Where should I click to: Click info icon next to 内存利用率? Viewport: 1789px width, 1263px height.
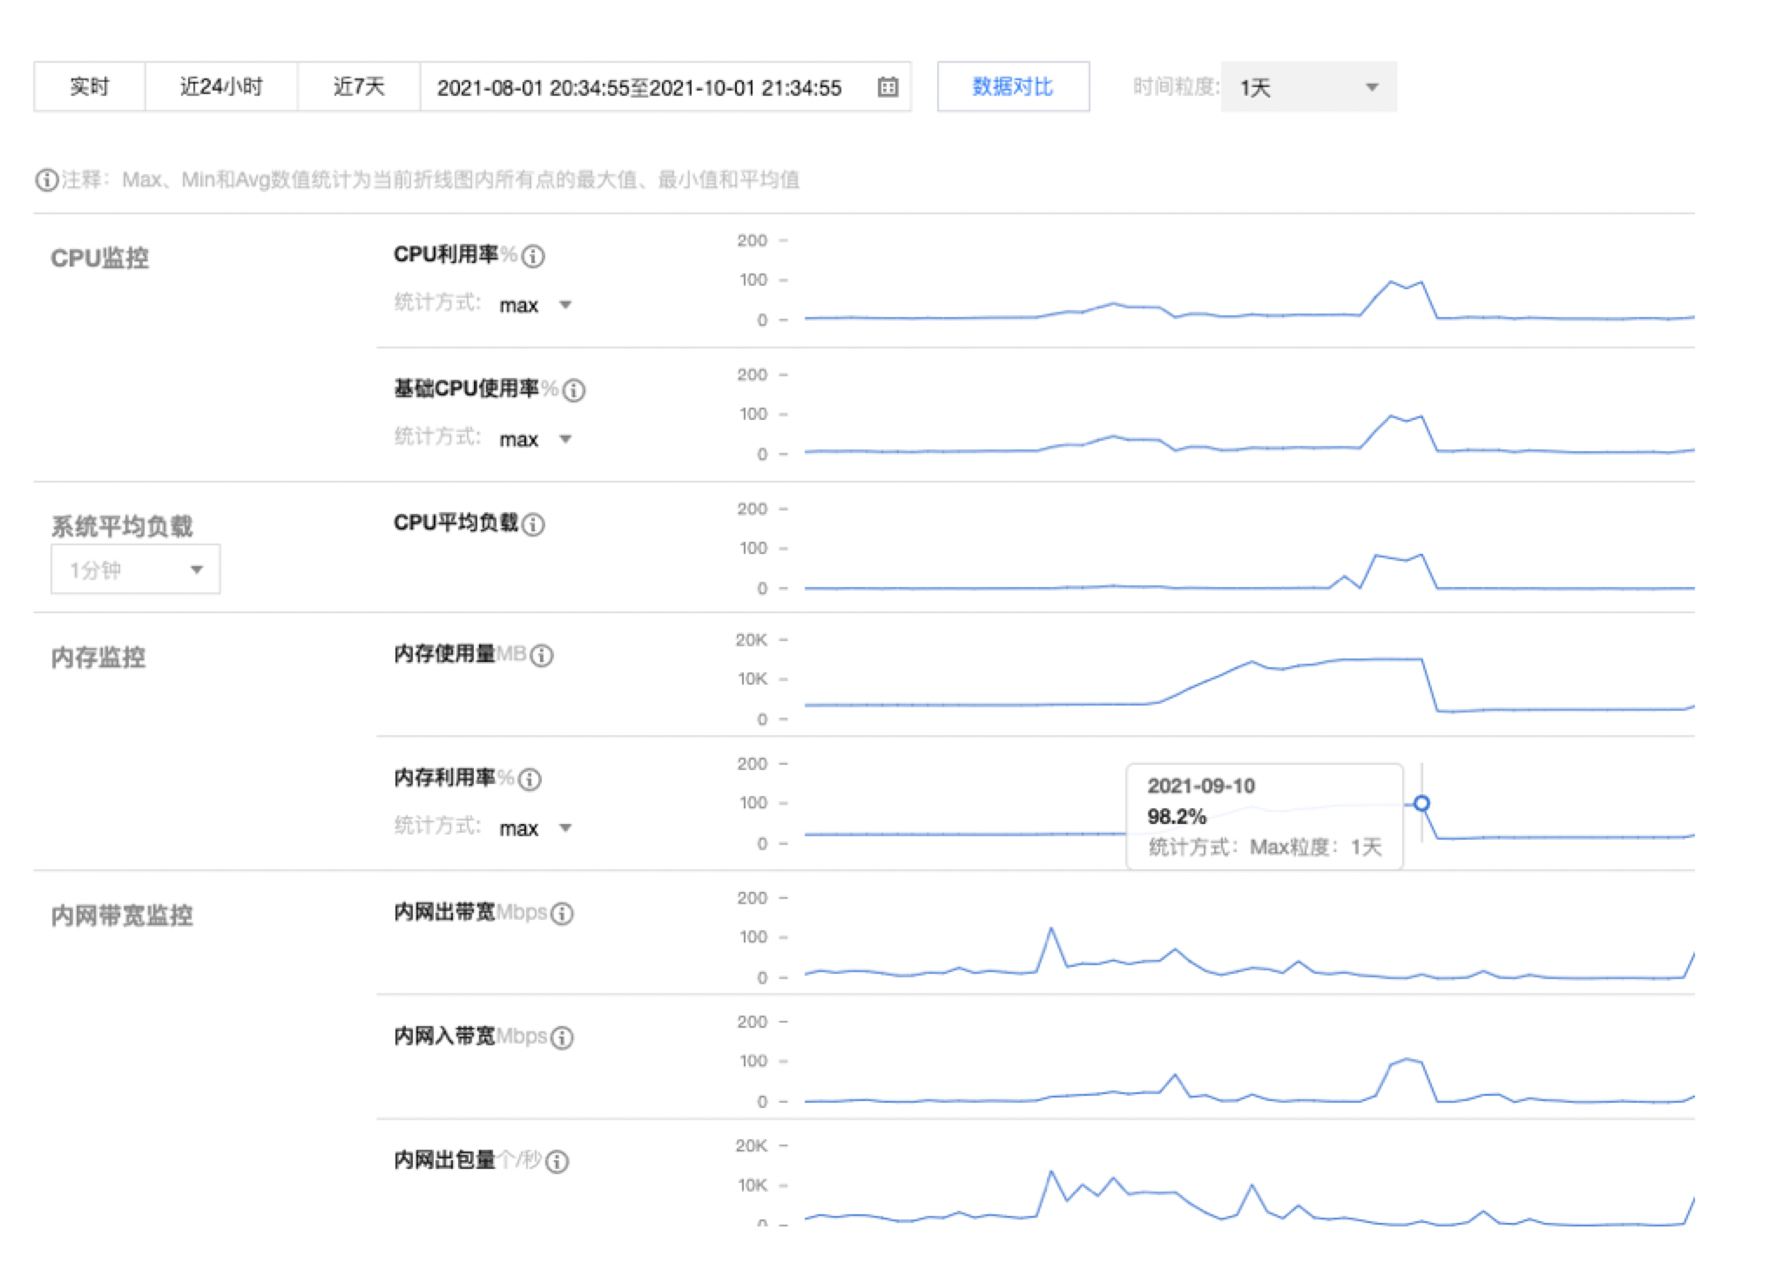click(x=530, y=779)
